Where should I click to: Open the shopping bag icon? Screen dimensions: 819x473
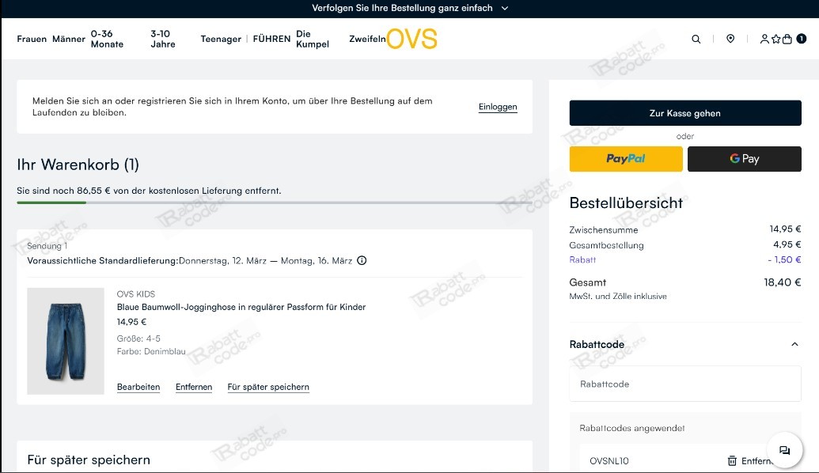[x=787, y=39]
